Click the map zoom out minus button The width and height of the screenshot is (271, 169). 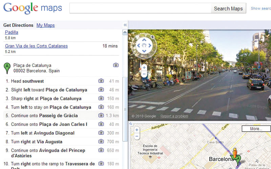137,137
